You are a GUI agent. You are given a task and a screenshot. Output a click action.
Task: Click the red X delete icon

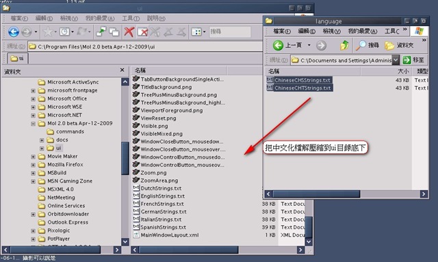pos(129,32)
